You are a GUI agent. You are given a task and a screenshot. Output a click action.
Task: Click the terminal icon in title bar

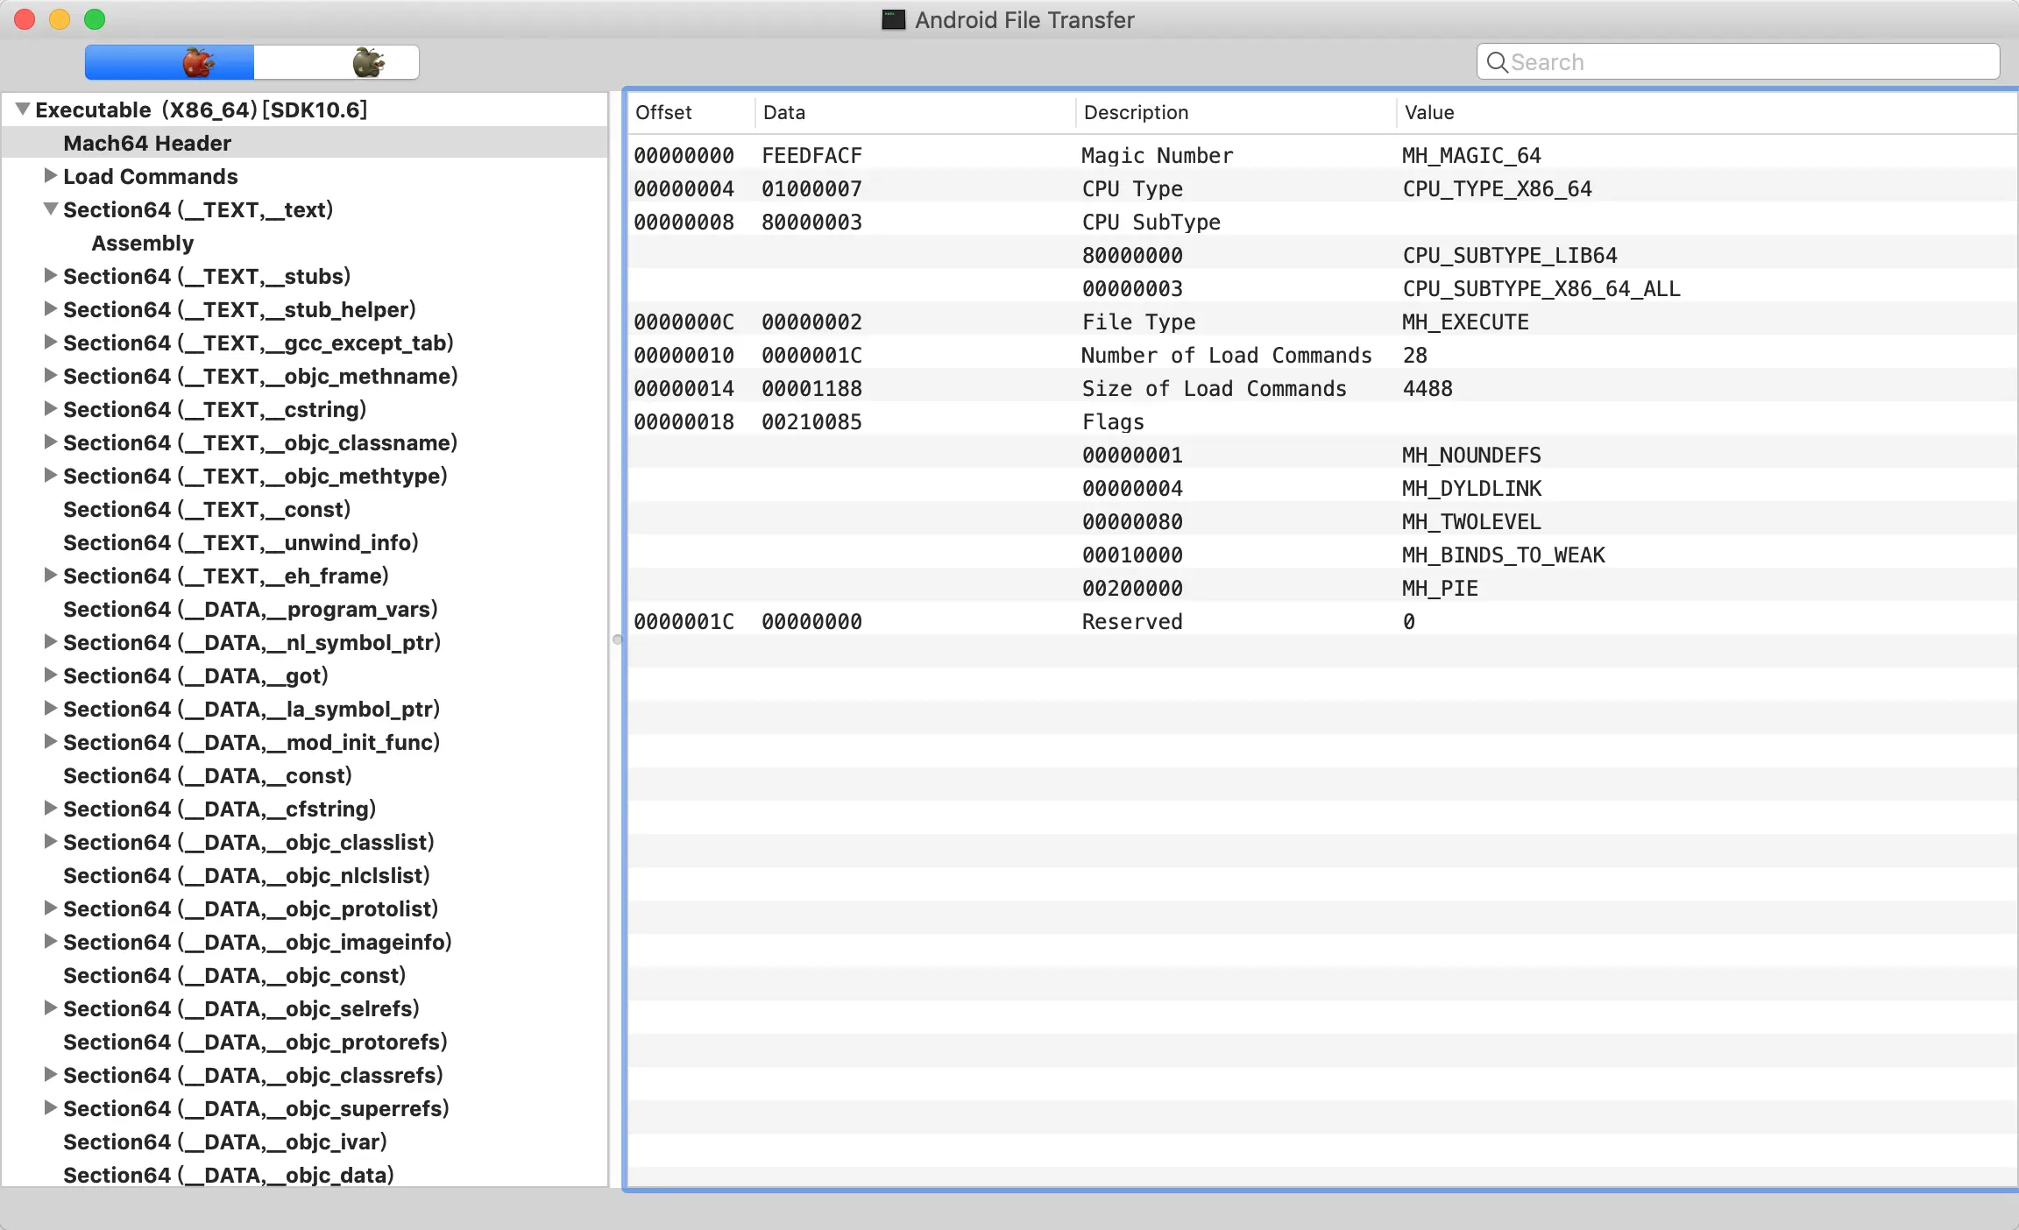[x=893, y=19]
